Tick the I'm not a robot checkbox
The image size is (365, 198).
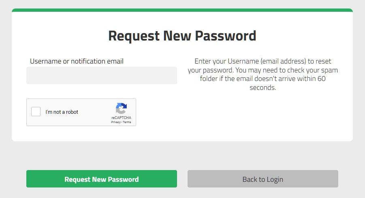[36, 112]
